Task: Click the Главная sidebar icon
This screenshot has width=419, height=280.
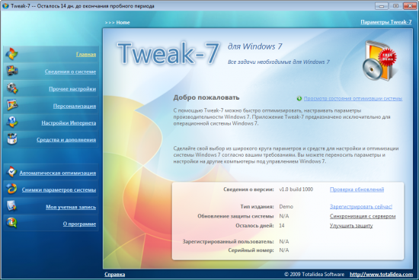Action: [x=11, y=54]
